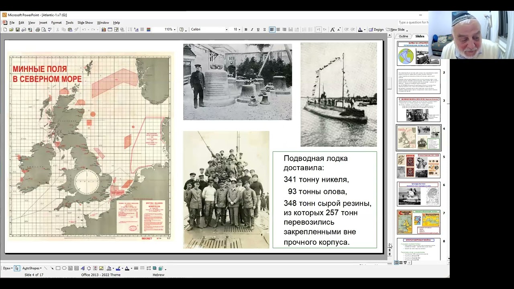Switch to the Outline tab
The width and height of the screenshot is (514, 289).
tap(403, 36)
